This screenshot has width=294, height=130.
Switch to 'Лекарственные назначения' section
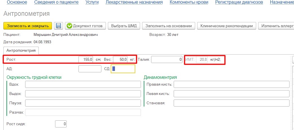134,2
